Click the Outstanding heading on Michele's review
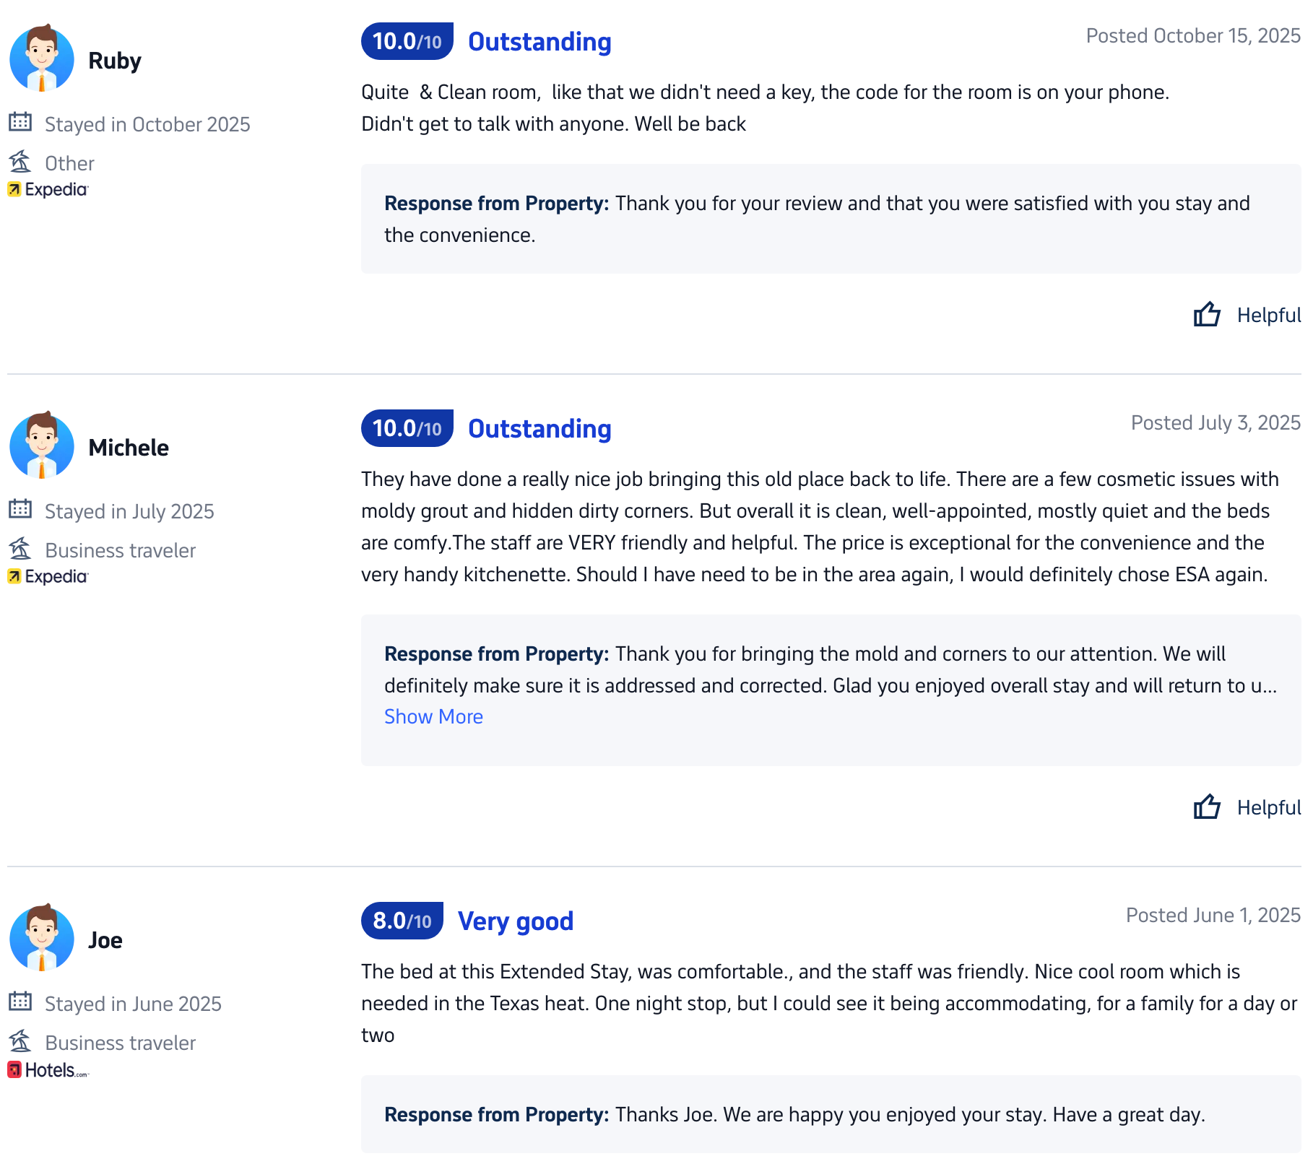Viewport: 1313px width, 1164px height. tap(539, 428)
